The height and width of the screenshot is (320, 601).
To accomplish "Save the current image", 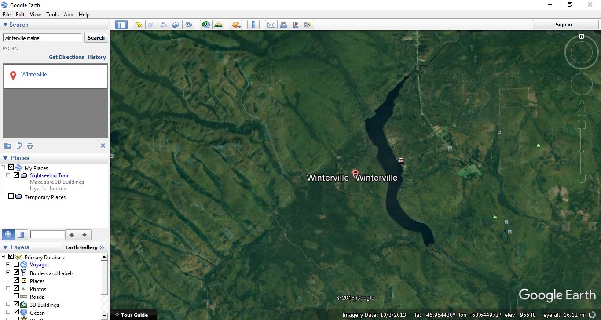I will 296,25.
